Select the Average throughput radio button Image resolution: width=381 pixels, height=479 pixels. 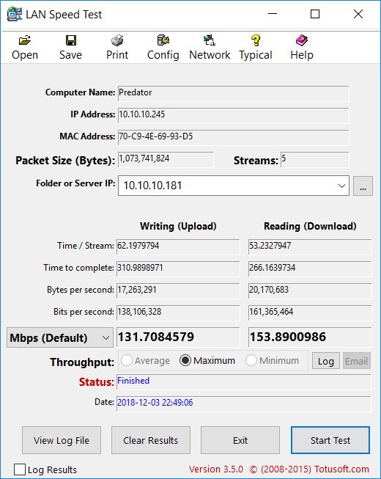pos(127,360)
